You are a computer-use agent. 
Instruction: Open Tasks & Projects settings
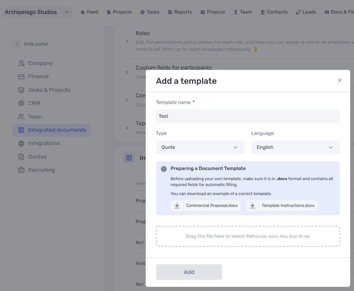click(x=49, y=90)
